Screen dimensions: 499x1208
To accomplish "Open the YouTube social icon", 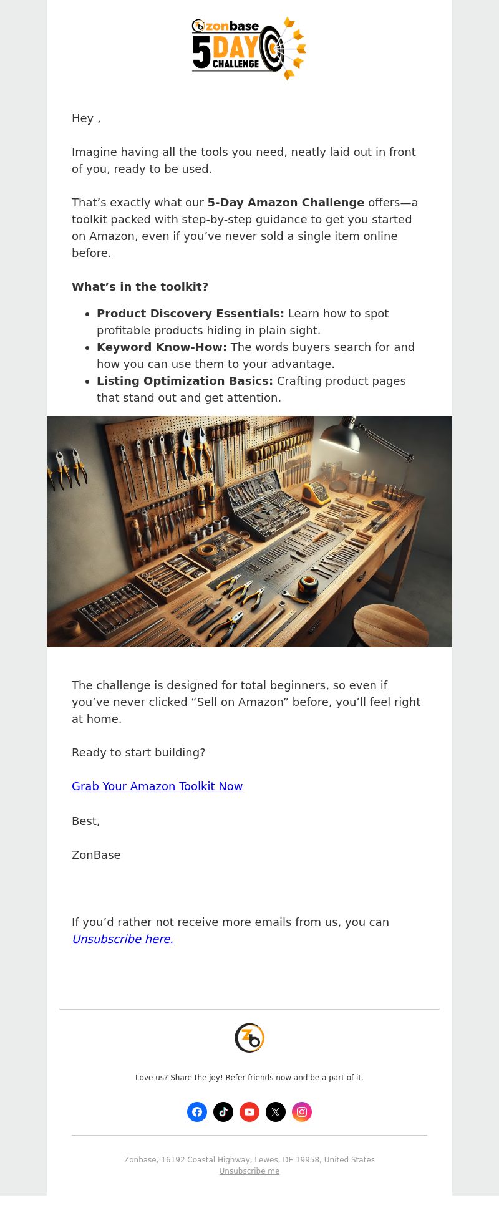I will (249, 1111).
